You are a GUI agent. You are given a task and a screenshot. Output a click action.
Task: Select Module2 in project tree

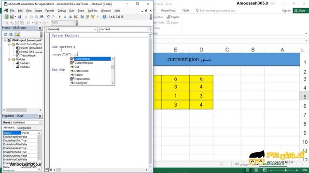click(x=25, y=67)
